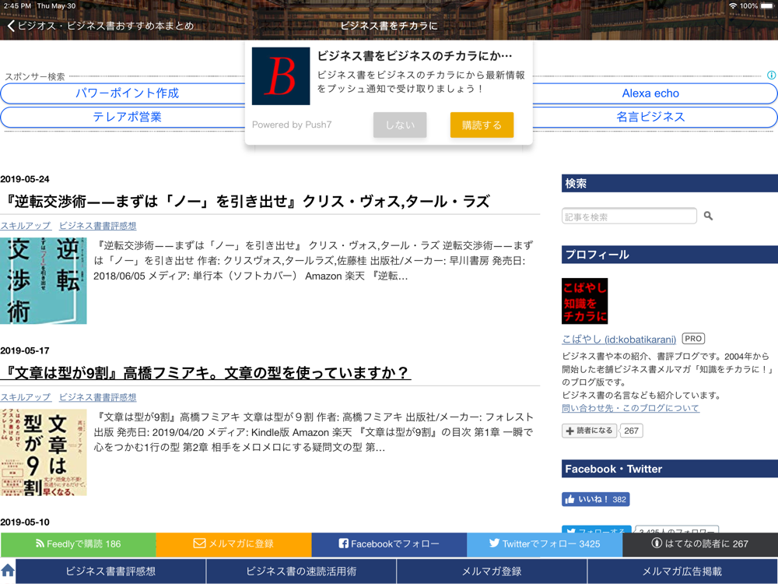Click the ad info icon
Screen dimensions: 778x584
pos(771,76)
